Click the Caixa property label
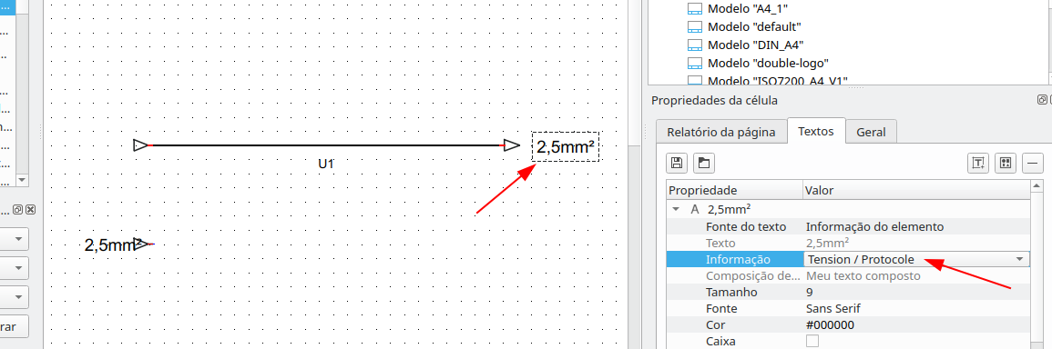1052x349 pixels. click(x=720, y=341)
